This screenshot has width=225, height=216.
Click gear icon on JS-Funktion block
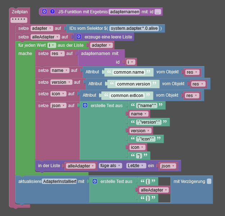(44, 12)
